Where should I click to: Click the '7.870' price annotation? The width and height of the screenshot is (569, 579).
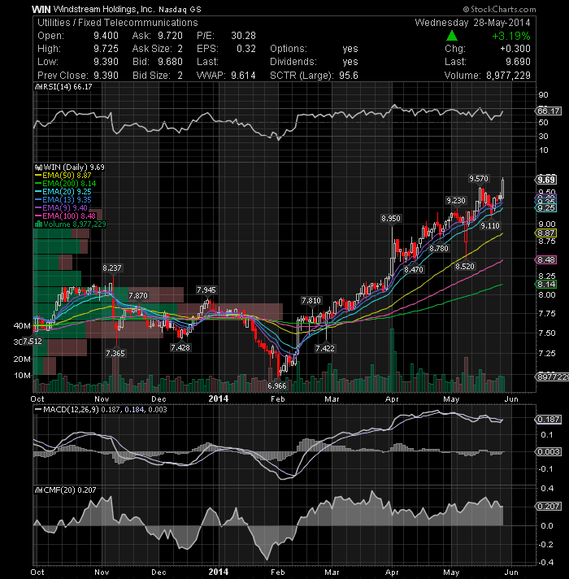tap(138, 296)
